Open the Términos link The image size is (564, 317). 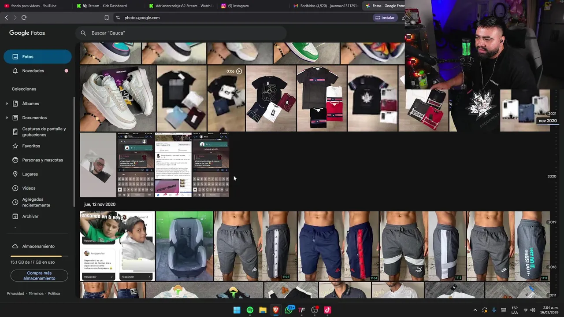tap(36, 294)
